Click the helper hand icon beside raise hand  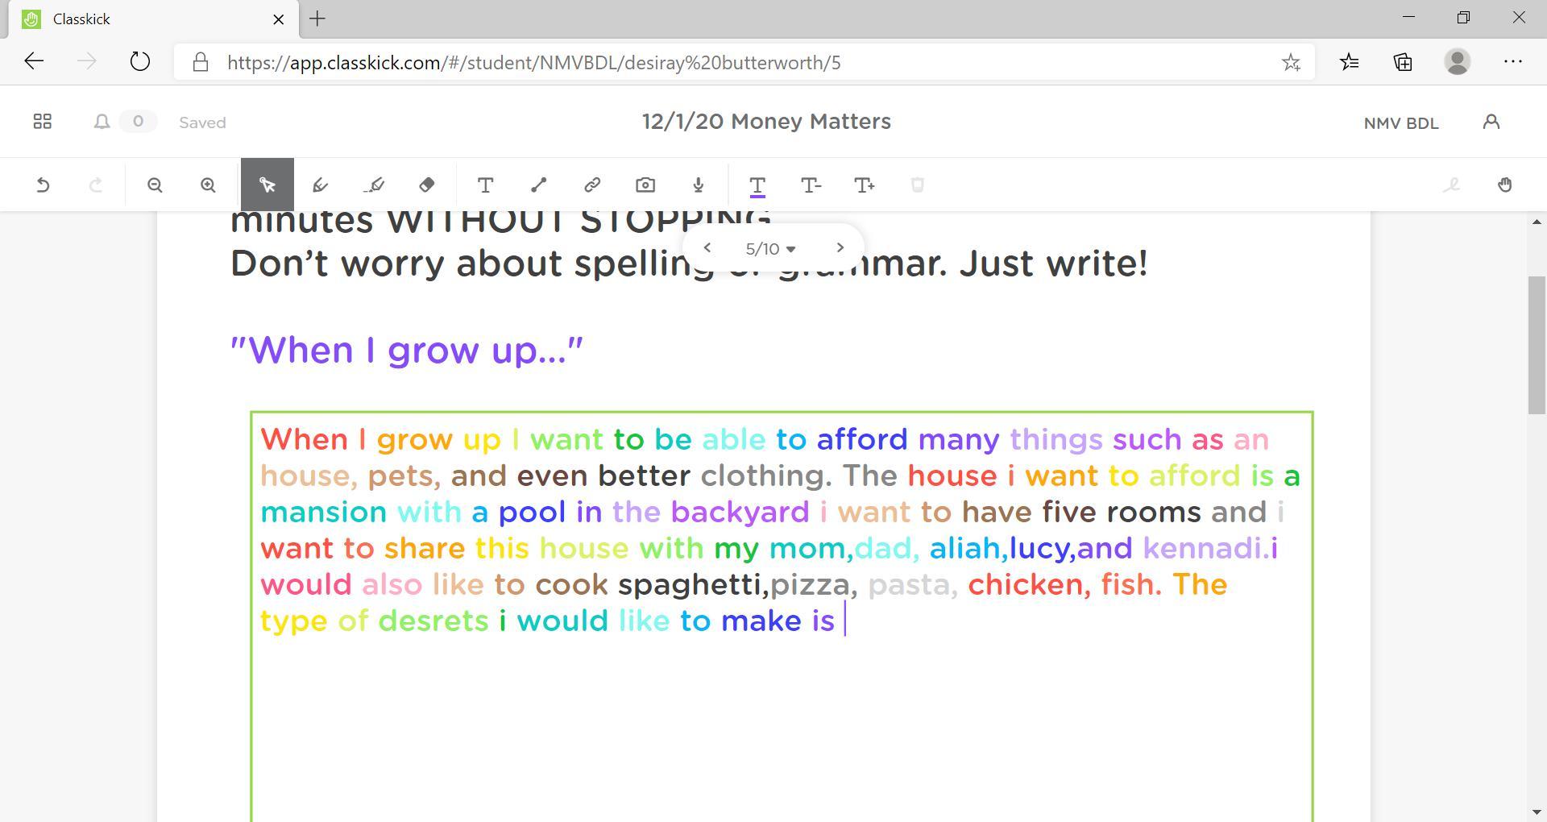coord(1451,185)
